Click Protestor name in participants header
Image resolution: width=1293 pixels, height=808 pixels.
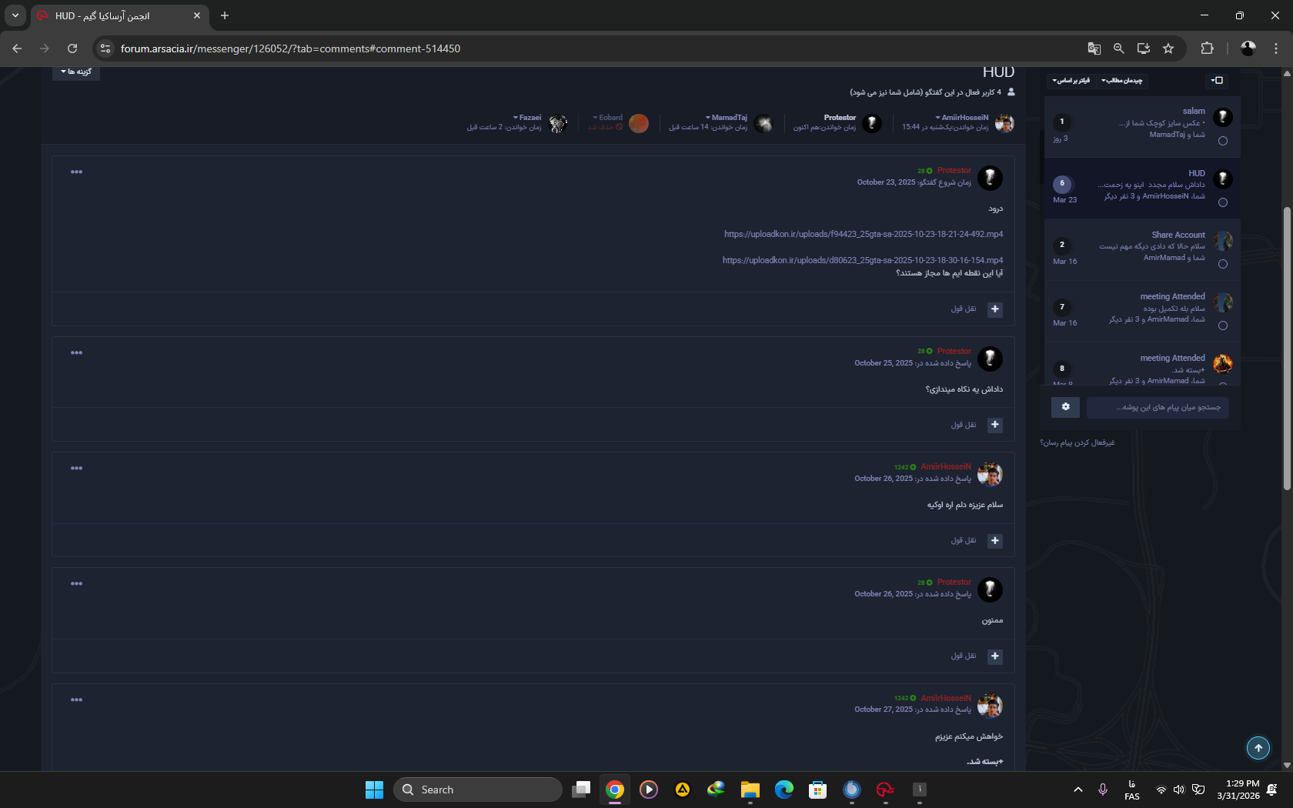click(840, 118)
